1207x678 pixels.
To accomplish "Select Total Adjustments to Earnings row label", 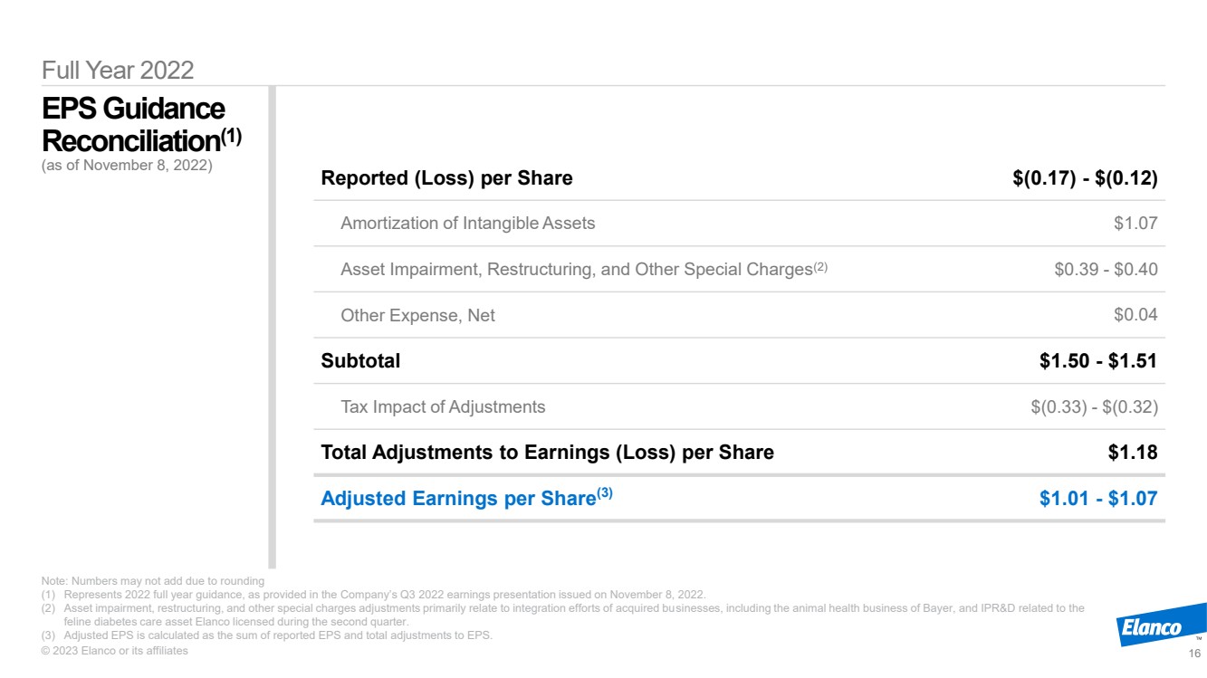I will click(x=548, y=453).
